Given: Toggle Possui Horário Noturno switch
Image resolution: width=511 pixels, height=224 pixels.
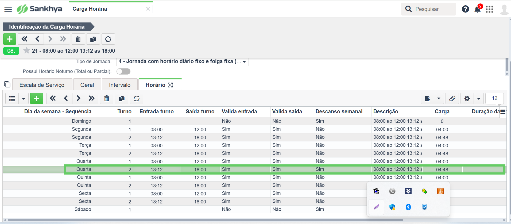Looking at the screenshot, I should (123, 71).
